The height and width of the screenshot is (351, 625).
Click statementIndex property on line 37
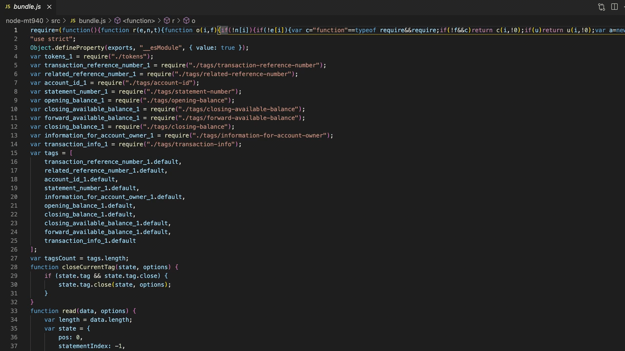(x=83, y=346)
